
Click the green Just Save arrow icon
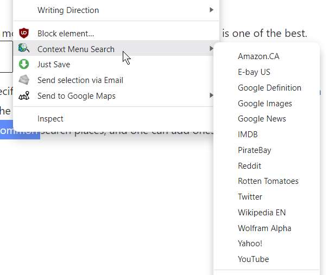pos(23,65)
